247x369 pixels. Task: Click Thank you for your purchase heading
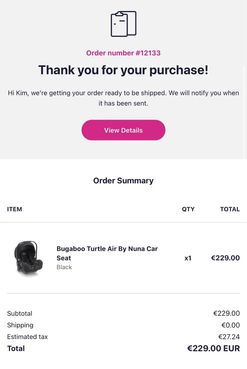coord(123,70)
